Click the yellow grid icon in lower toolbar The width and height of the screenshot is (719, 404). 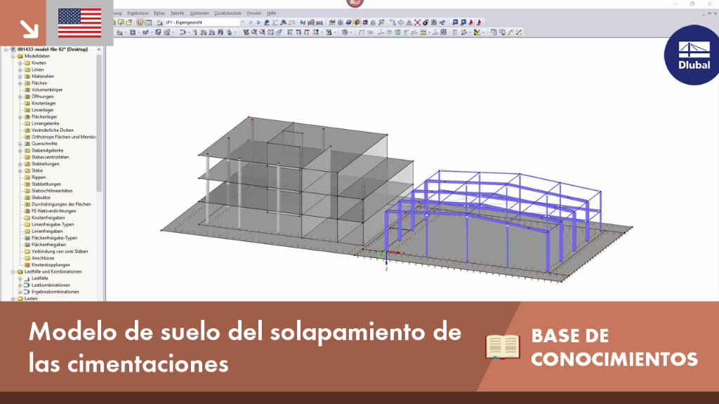tap(423, 32)
